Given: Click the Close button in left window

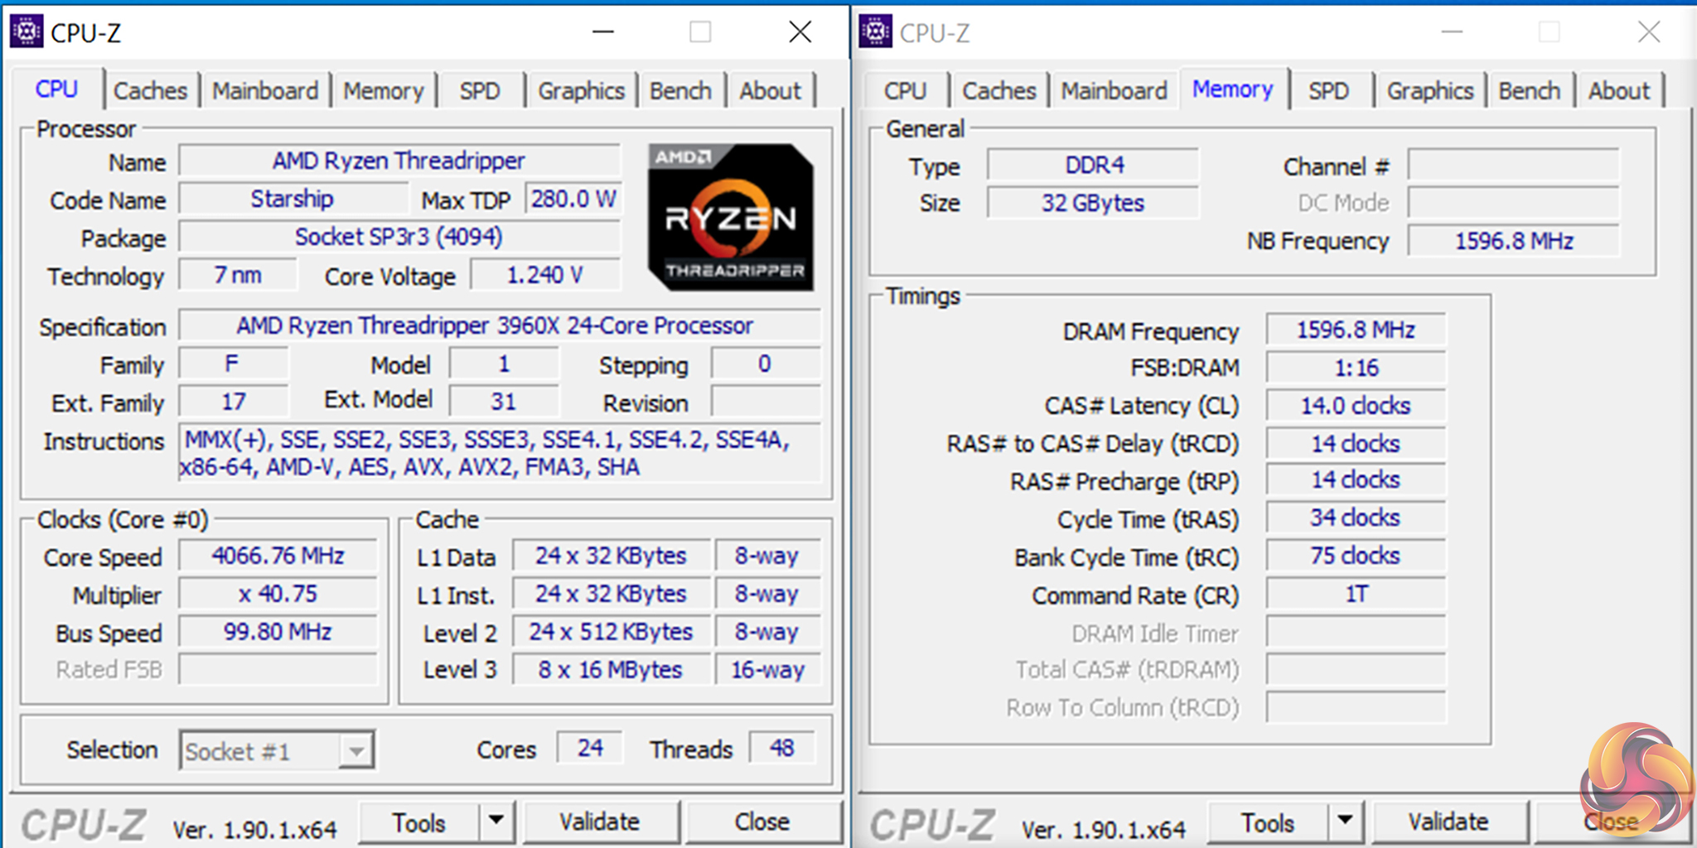Looking at the screenshot, I should [762, 821].
